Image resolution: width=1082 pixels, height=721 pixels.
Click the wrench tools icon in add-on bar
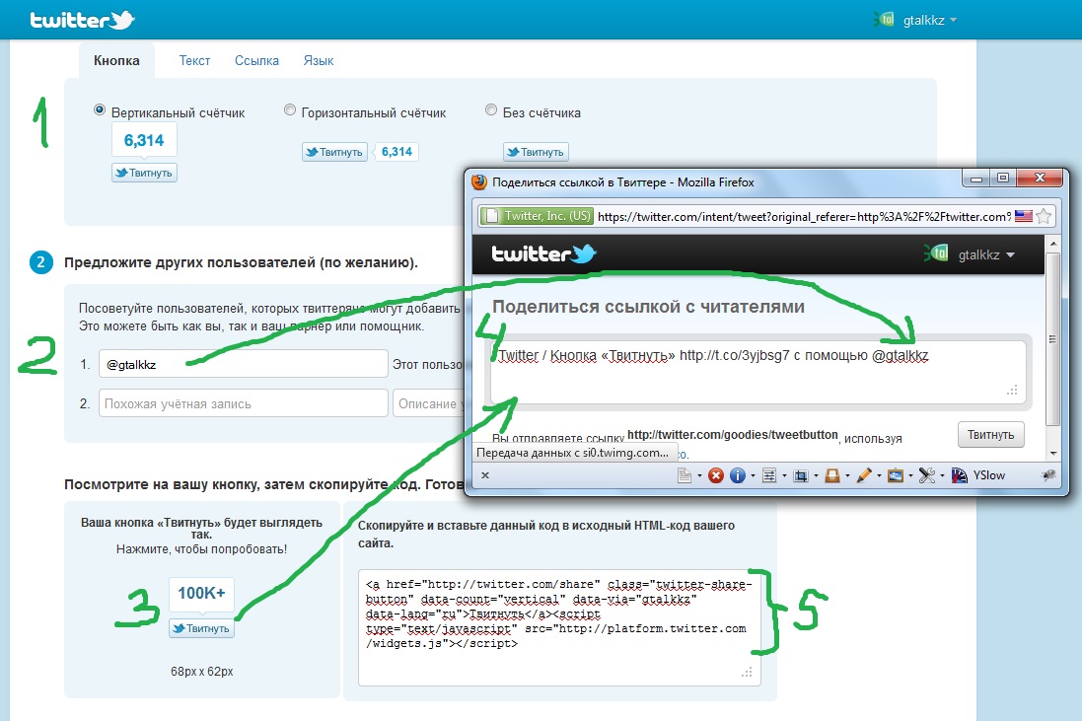927,475
